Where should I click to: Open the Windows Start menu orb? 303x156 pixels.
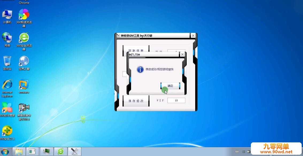coord(5,151)
